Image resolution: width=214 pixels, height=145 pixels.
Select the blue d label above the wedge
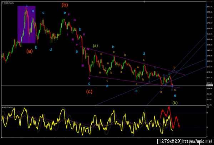(x=144, y=54)
